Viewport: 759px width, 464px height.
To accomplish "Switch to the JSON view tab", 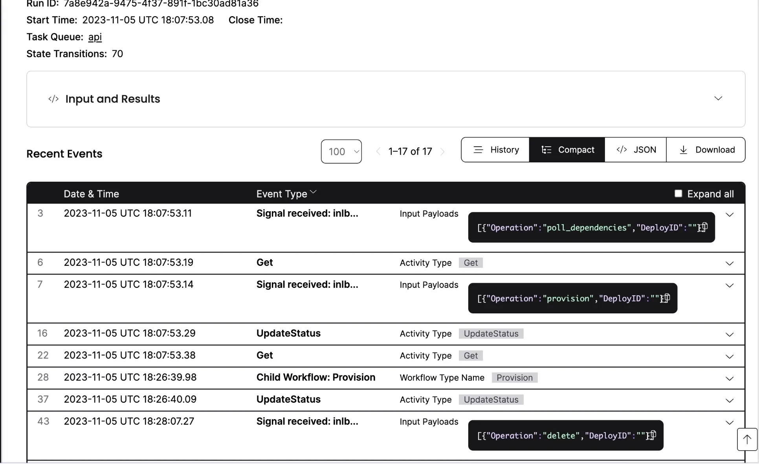I will (x=636, y=150).
